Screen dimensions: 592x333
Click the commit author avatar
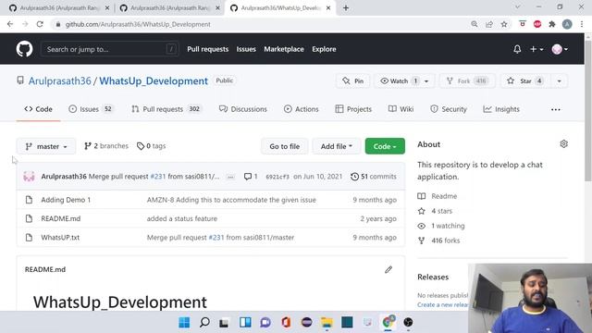pos(29,177)
